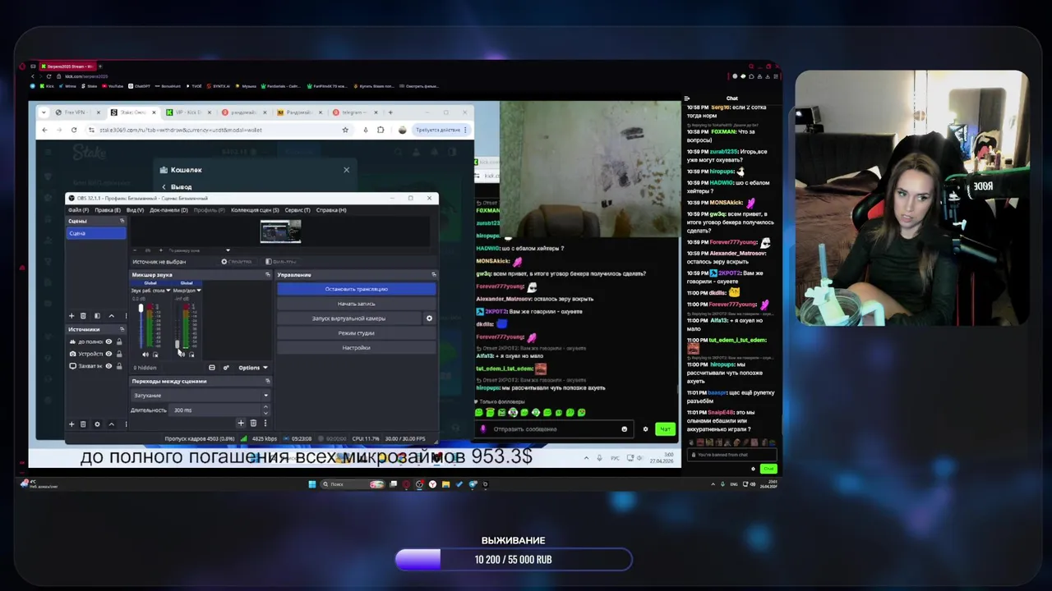Toggle lock on 'до полно' source

tap(119, 341)
